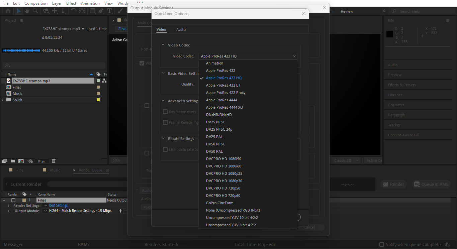Select the Hand tool
Viewport: 457px width, 249px height.
tap(27, 11)
